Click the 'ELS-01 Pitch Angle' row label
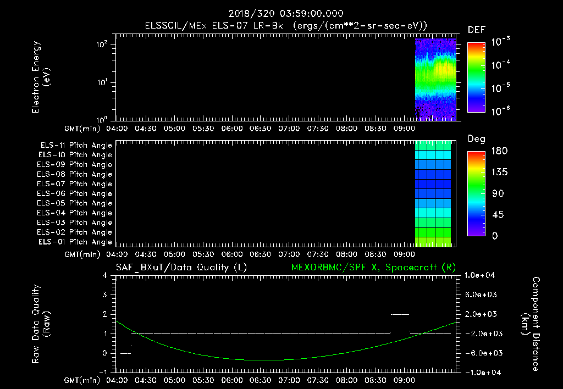The height and width of the screenshot is (389, 563). tap(75, 242)
